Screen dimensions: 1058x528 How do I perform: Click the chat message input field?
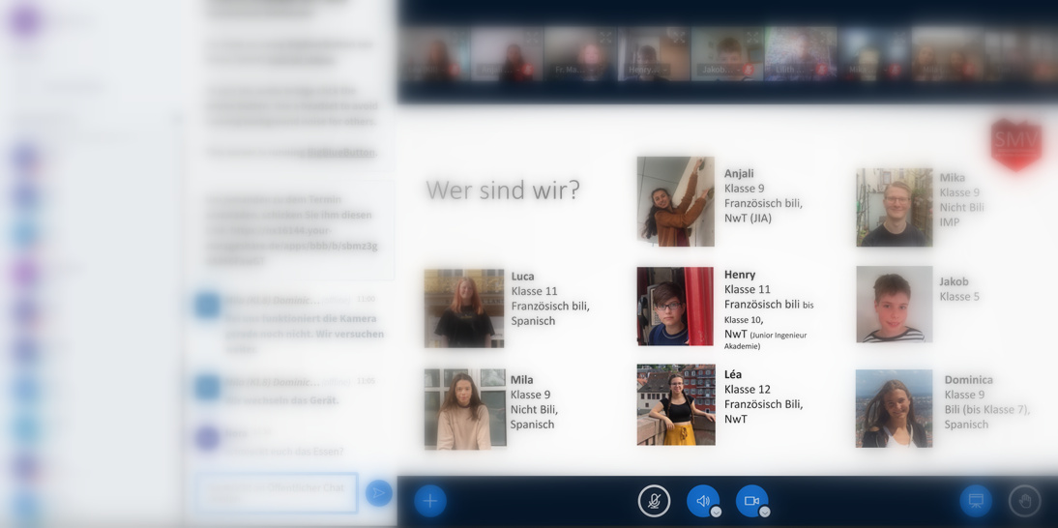point(276,493)
